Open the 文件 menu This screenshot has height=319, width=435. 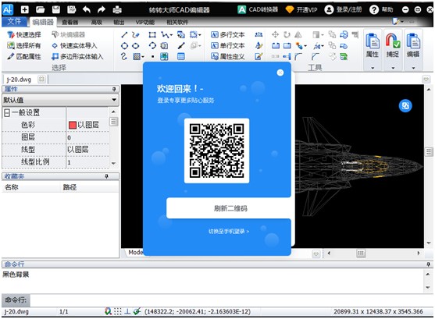pyautogui.click(x=14, y=21)
